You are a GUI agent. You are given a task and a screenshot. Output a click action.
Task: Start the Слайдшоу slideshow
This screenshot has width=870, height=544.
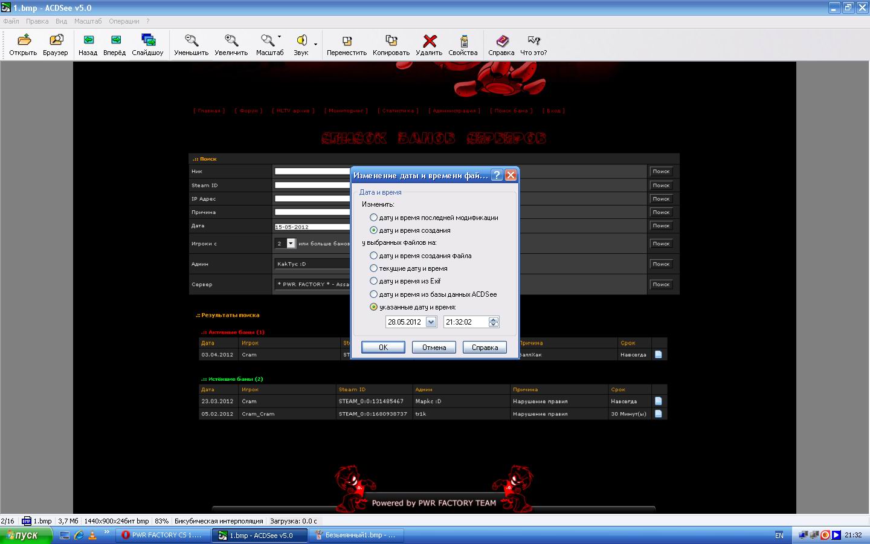pos(148,45)
